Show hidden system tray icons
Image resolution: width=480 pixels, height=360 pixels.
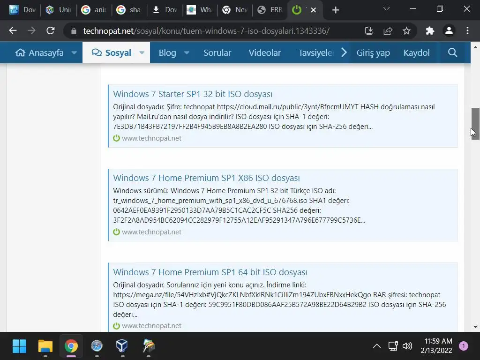pyautogui.click(x=377, y=346)
